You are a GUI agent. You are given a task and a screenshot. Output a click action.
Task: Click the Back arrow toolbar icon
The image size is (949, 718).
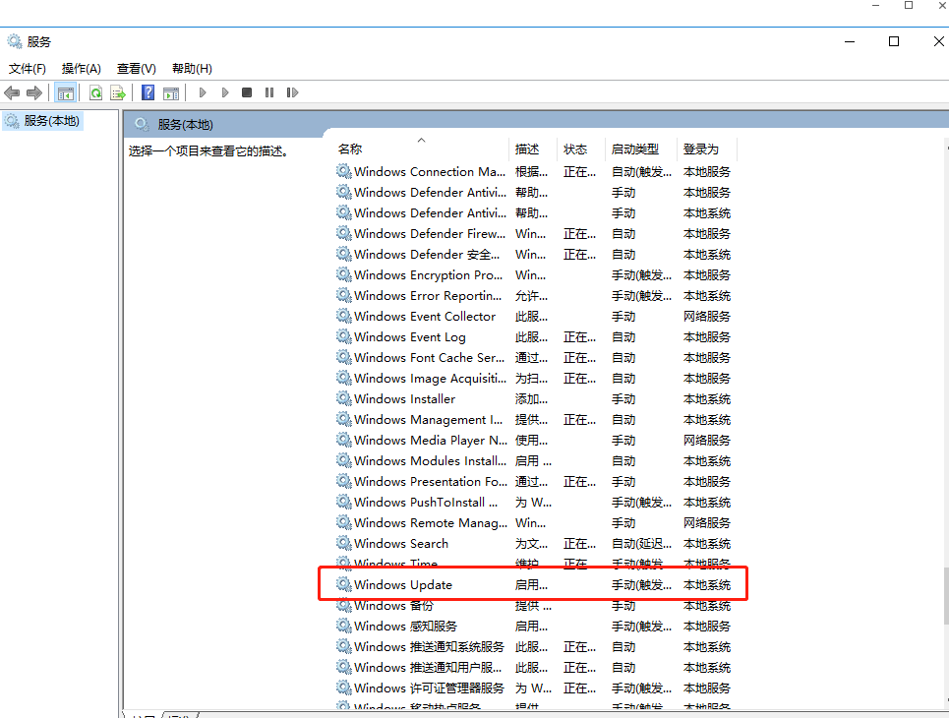pyautogui.click(x=12, y=92)
